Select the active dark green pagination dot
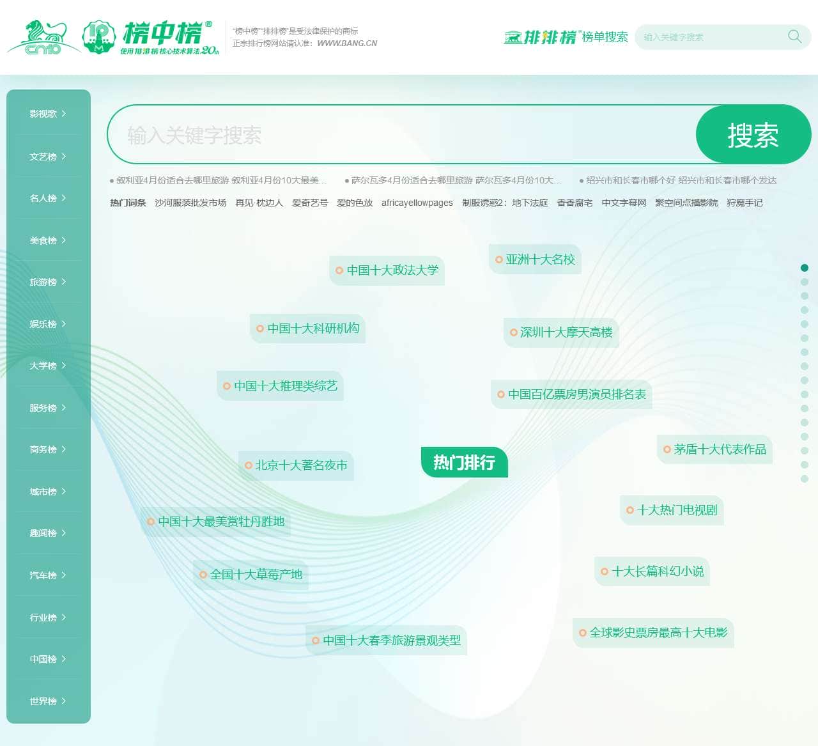Image resolution: width=818 pixels, height=746 pixels. (805, 268)
